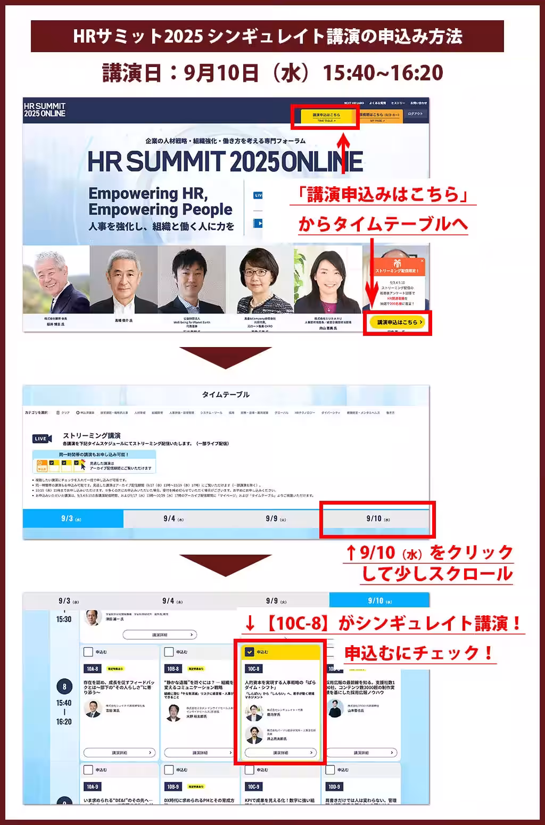This screenshot has width=545, height=825.
Task: Click the floating 講演申込はこちら button at bottom right
Action: 397,322
